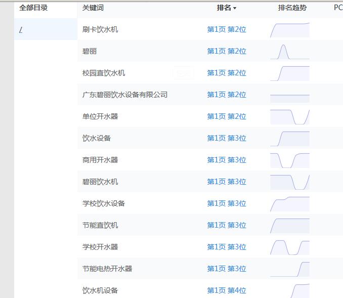This screenshot has width=343, height=298.
Task: Open ranking link for 碧丽
Action: 227,51
